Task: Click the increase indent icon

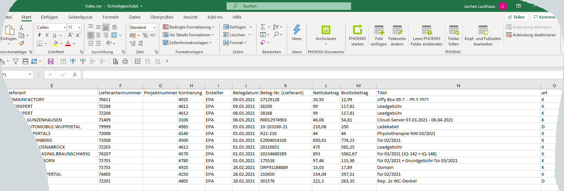Action: tap(98, 43)
